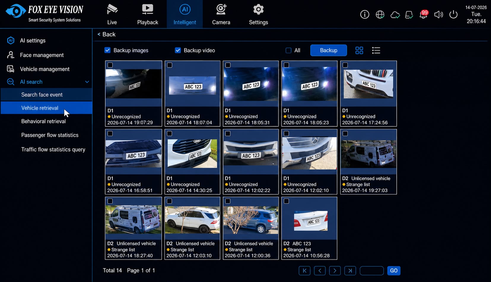The height and width of the screenshot is (282, 491).
Task: Go to the Settings tab
Action: click(x=258, y=14)
